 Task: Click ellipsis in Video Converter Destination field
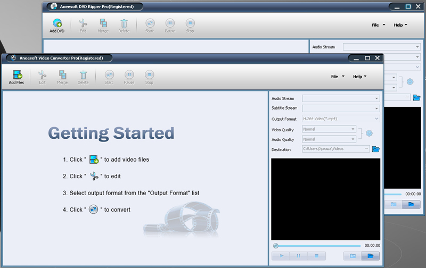click(366, 149)
